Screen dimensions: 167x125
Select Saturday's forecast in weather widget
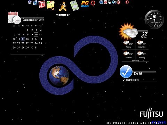coord(142,44)
